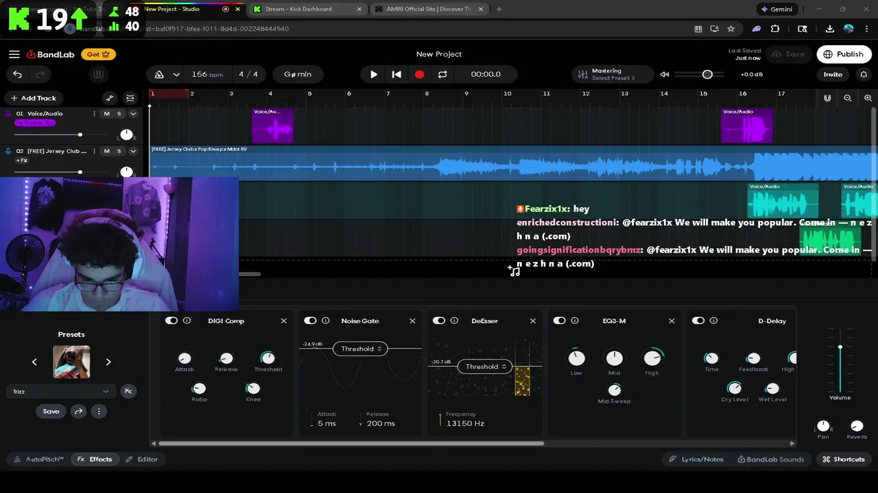878x493 pixels.
Task: Open the virtual MIDI keyboard
Action: point(98,75)
